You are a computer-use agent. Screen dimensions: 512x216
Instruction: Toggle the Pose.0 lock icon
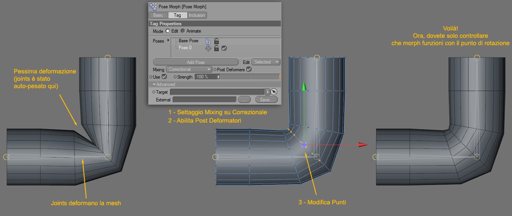216,48
